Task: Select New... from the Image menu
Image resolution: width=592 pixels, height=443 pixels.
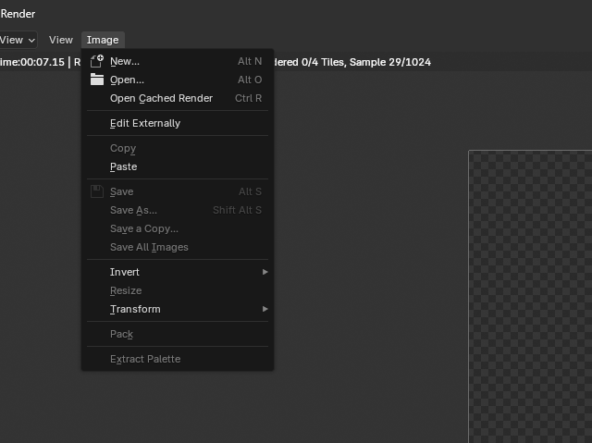Action: [178, 61]
